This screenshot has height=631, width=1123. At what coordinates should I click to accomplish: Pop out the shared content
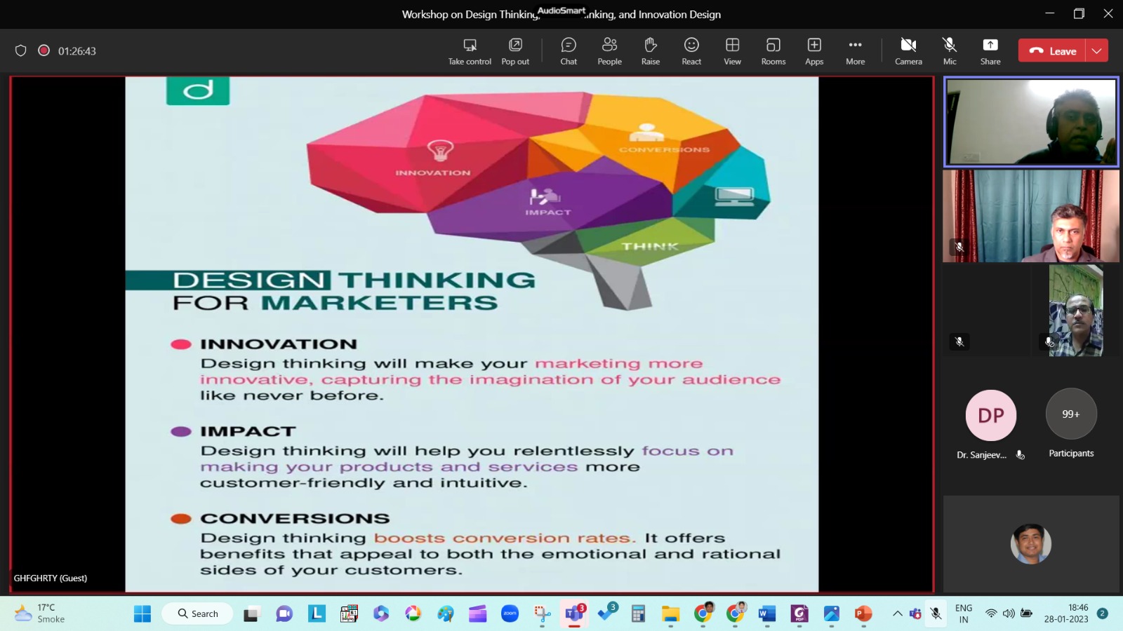click(x=515, y=51)
